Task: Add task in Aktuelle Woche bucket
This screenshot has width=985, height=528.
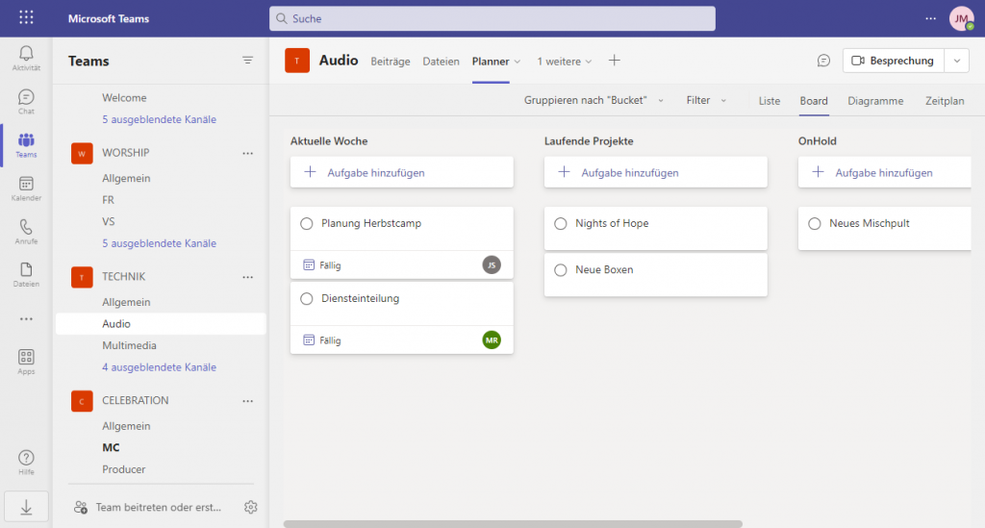Action: (x=401, y=173)
